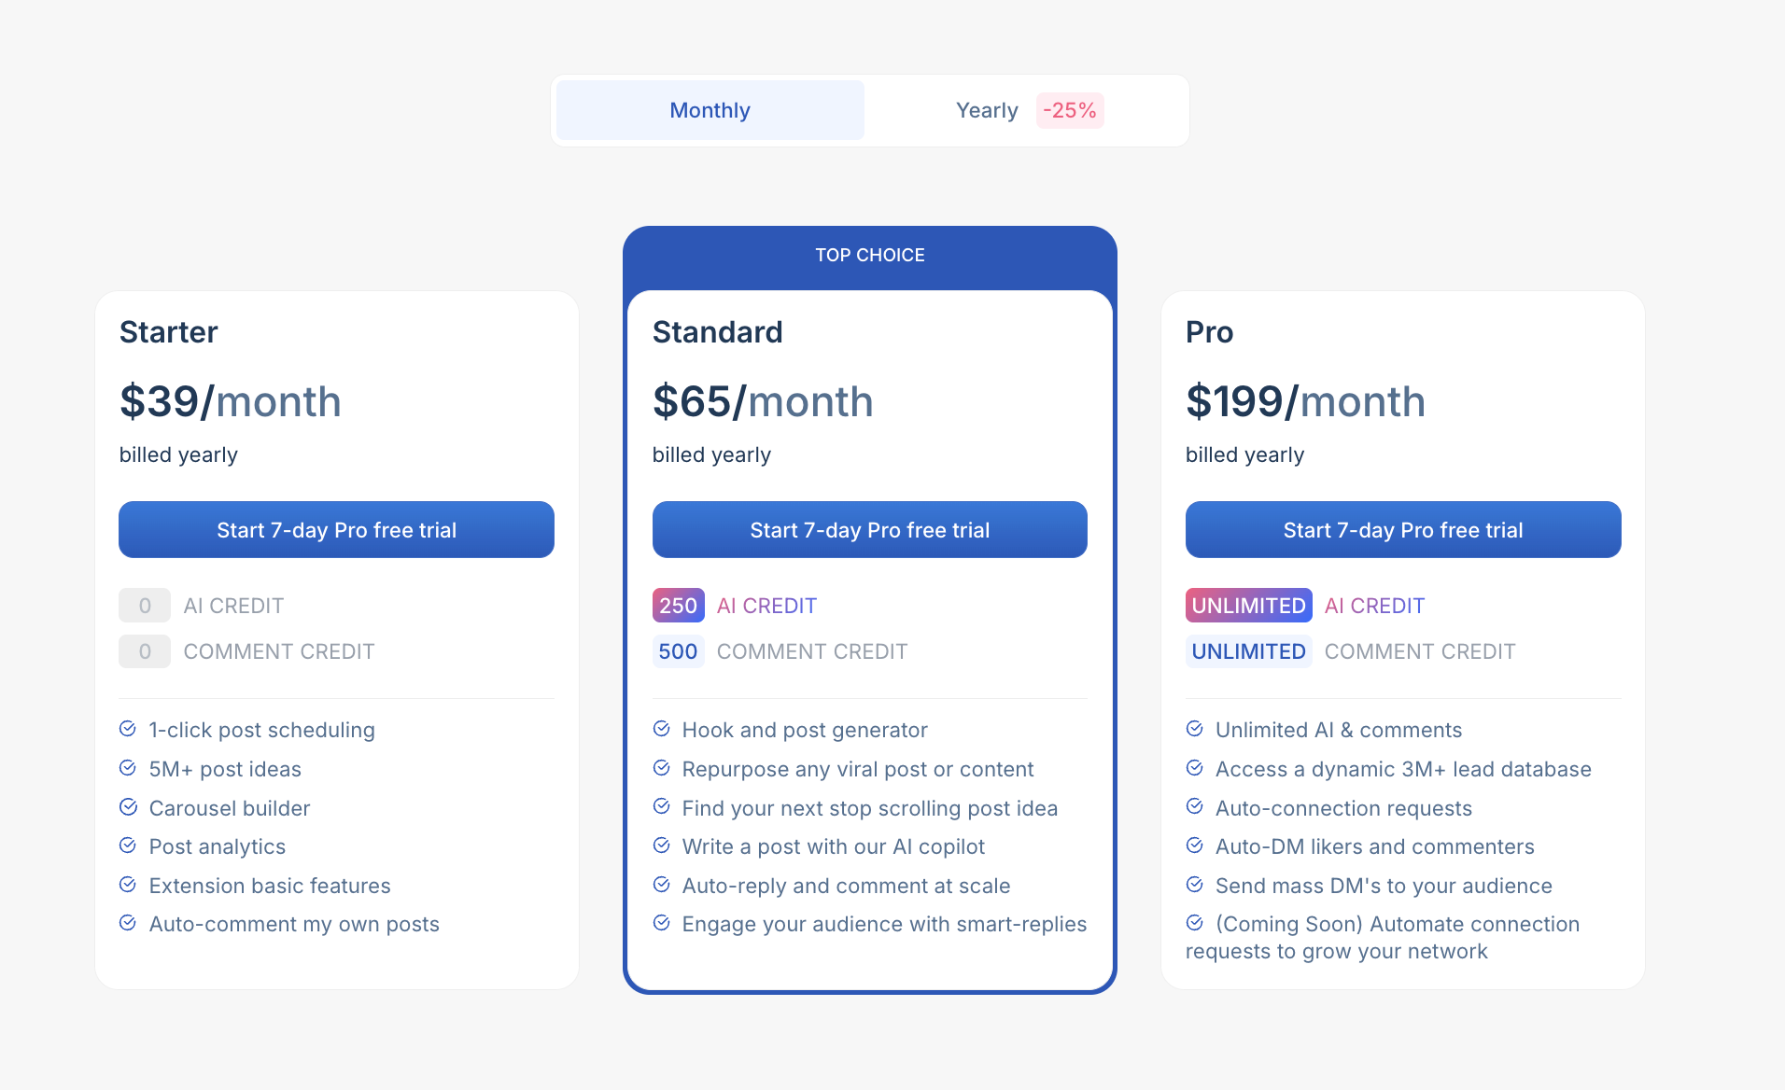Click the checkmark beside Unlimited AI & comments
Image resolution: width=1785 pixels, height=1090 pixels.
click(x=1195, y=729)
